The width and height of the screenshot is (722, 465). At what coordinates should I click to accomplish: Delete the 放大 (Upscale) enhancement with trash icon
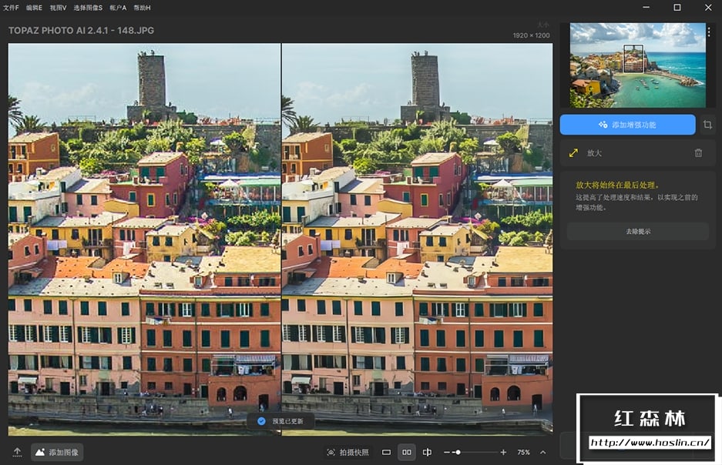pyautogui.click(x=698, y=153)
